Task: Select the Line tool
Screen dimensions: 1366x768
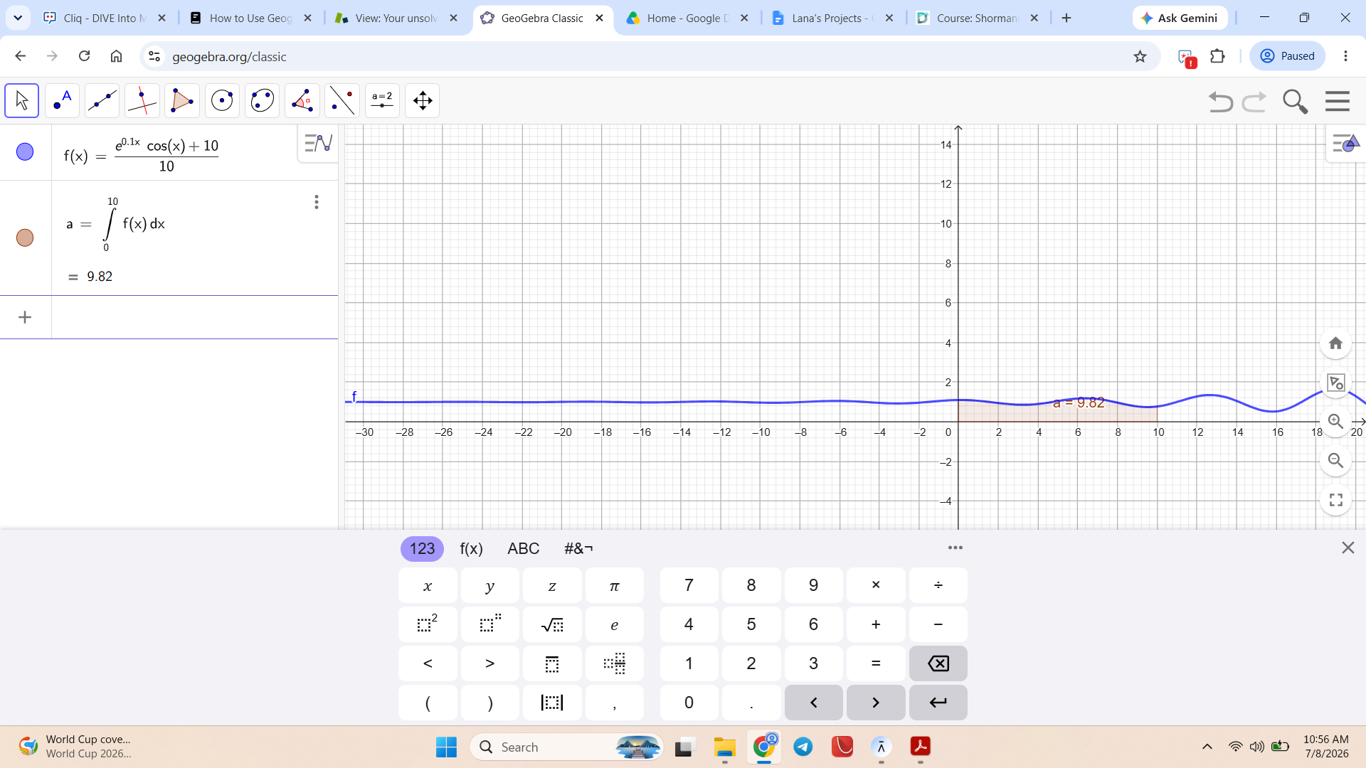Action: coord(102,101)
